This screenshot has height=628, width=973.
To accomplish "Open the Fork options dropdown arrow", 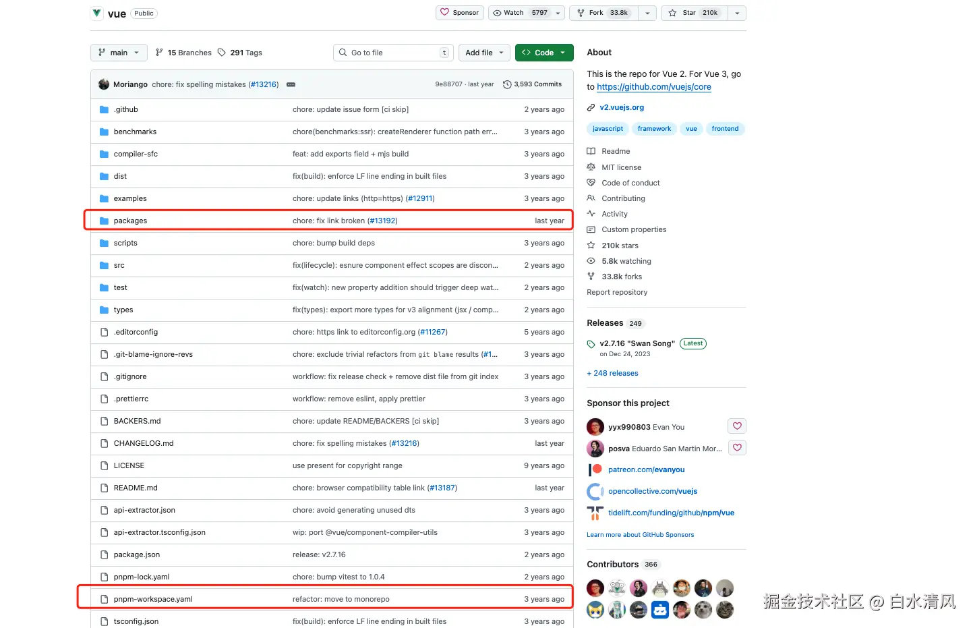I will (647, 13).
